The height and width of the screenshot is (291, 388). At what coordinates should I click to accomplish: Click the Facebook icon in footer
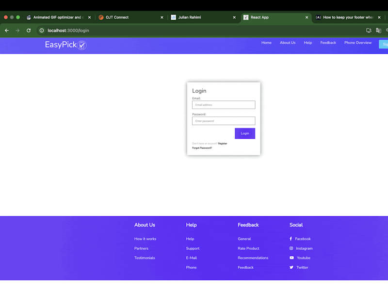[x=291, y=239]
